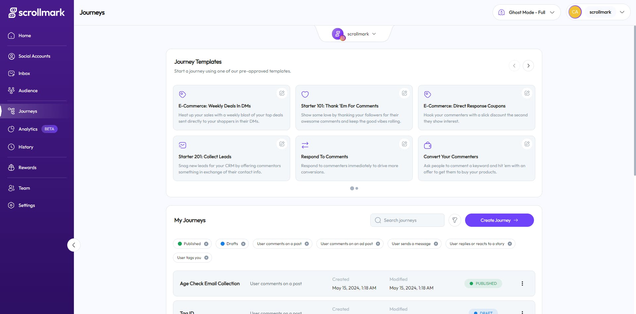Click the Create Journey button
Viewport: 636px width, 314px height.
tap(499, 220)
